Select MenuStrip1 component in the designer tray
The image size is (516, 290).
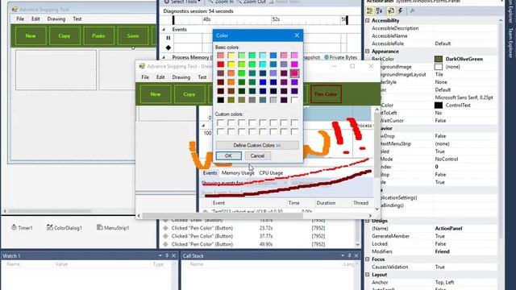[x=113, y=227]
